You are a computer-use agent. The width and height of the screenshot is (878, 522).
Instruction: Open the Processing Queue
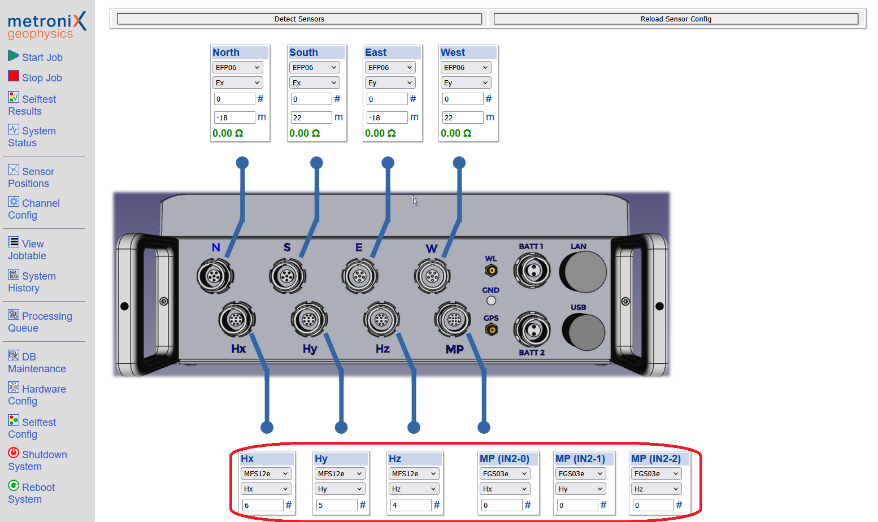pyautogui.click(x=42, y=321)
